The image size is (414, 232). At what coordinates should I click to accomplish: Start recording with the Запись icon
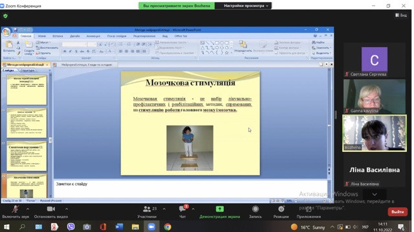(256, 209)
